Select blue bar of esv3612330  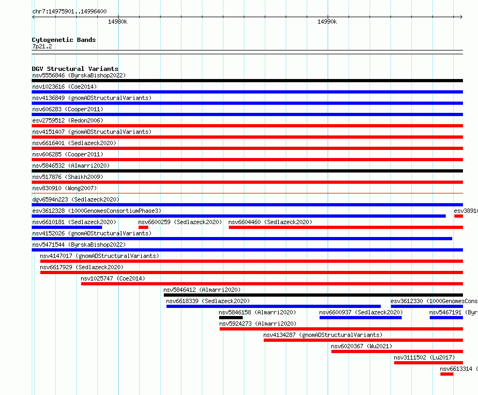(x=427, y=306)
